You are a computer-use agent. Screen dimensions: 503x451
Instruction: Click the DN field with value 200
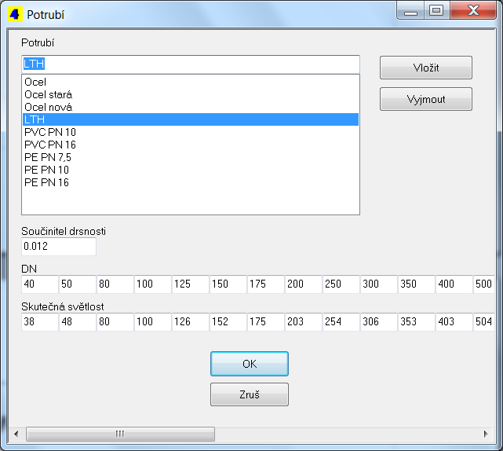[x=304, y=284]
